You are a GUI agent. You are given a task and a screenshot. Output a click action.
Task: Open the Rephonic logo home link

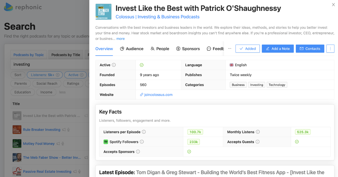coord(23,7)
